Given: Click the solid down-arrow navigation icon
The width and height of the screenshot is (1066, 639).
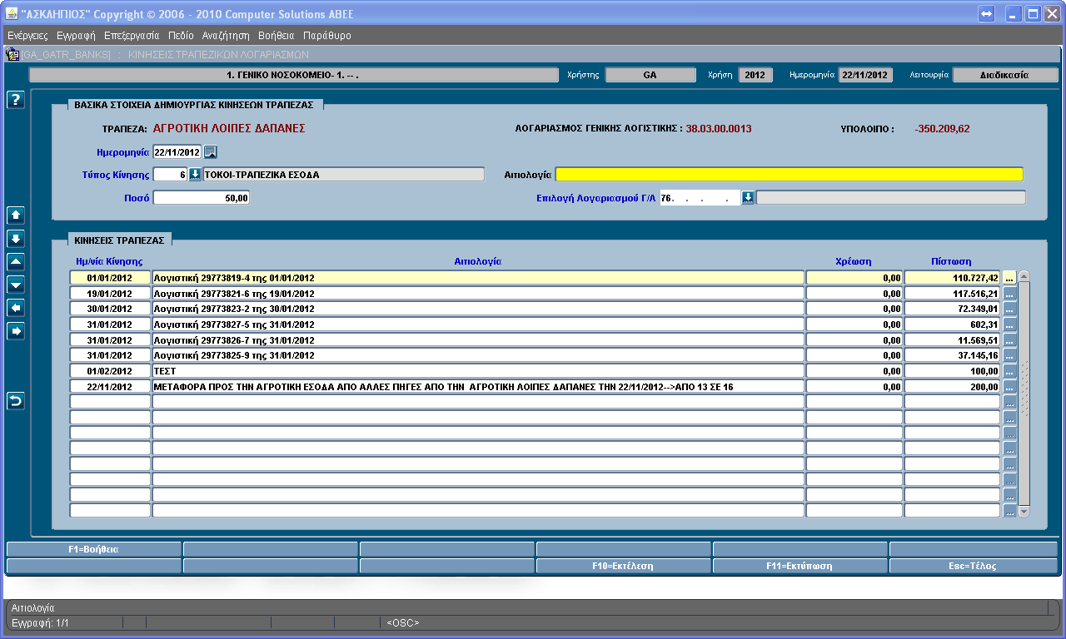Looking at the screenshot, I should (16, 238).
